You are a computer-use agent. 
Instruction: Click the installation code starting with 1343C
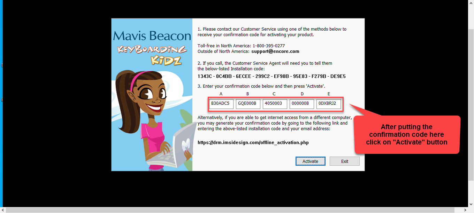pyautogui.click(x=272, y=76)
